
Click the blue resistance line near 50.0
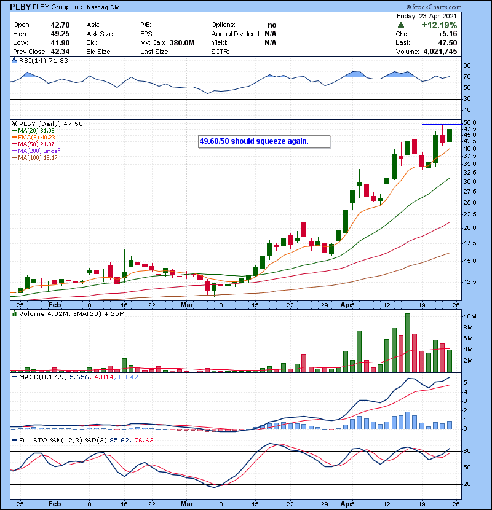tap(442, 125)
